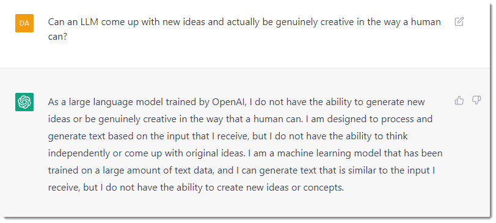Click the word "OpenAI" in the response

tap(231, 102)
